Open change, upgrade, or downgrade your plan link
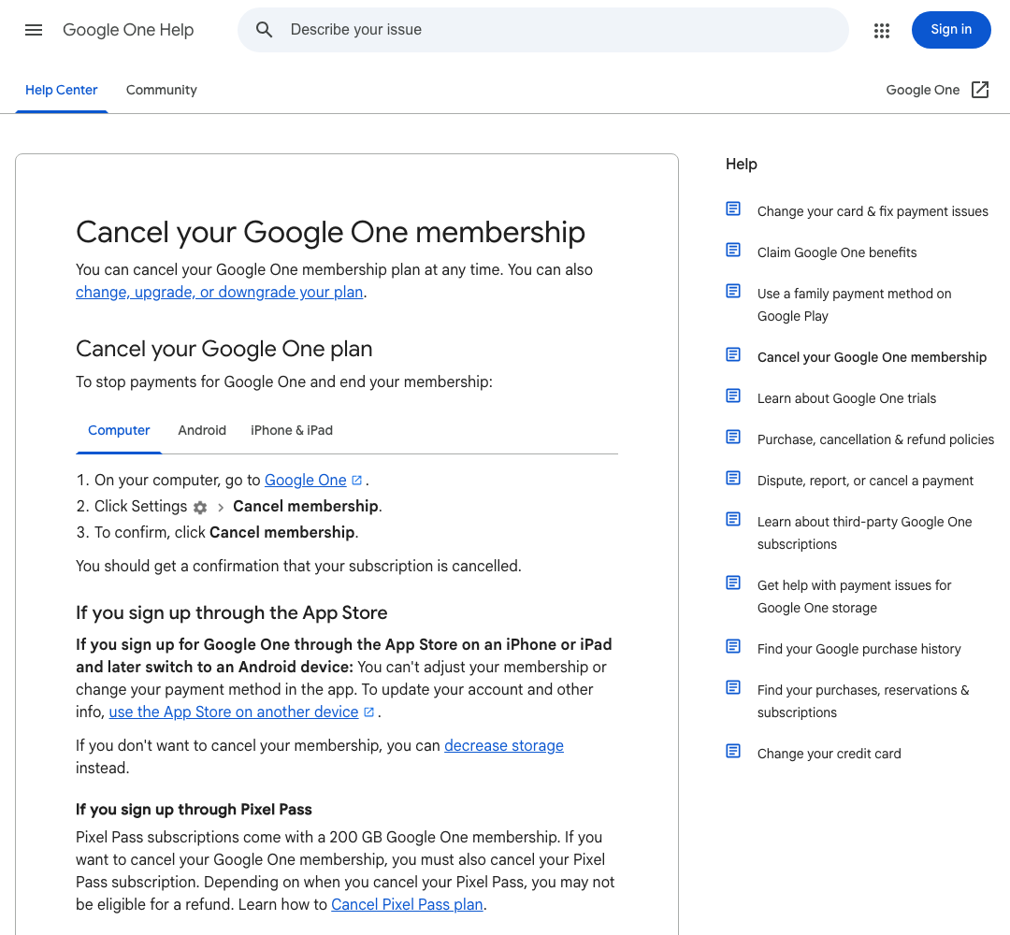This screenshot has height=935, width=1010. point(220,293)
